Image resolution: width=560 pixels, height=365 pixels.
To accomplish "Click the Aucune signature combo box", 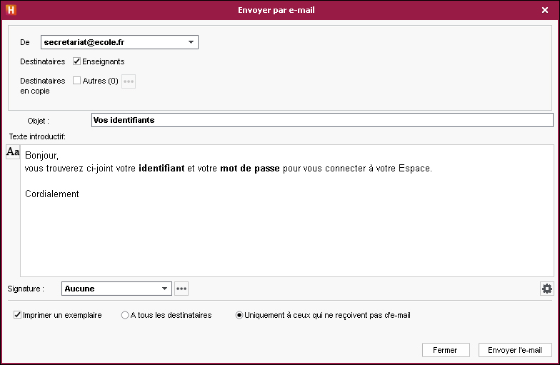I will 116,289.
